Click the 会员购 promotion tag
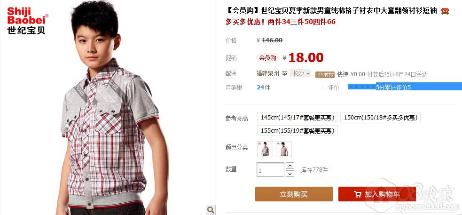 pos(267,58)
